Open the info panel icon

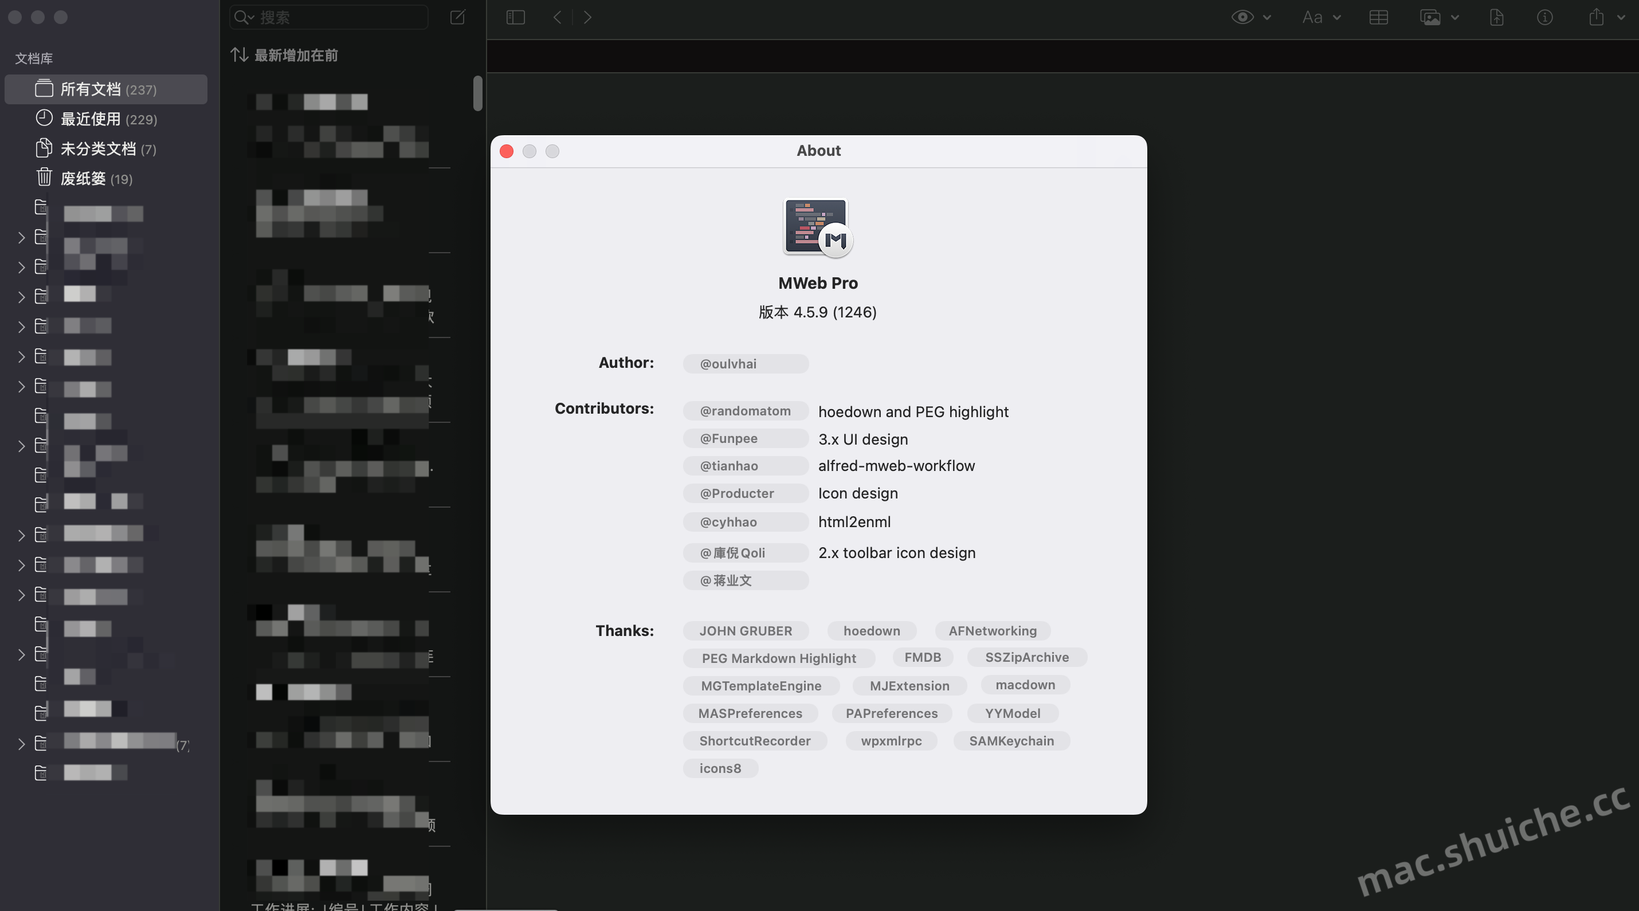[x=1545, y=17]
